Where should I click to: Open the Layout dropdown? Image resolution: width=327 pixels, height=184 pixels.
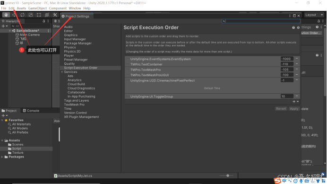click(x=314, y=15)
